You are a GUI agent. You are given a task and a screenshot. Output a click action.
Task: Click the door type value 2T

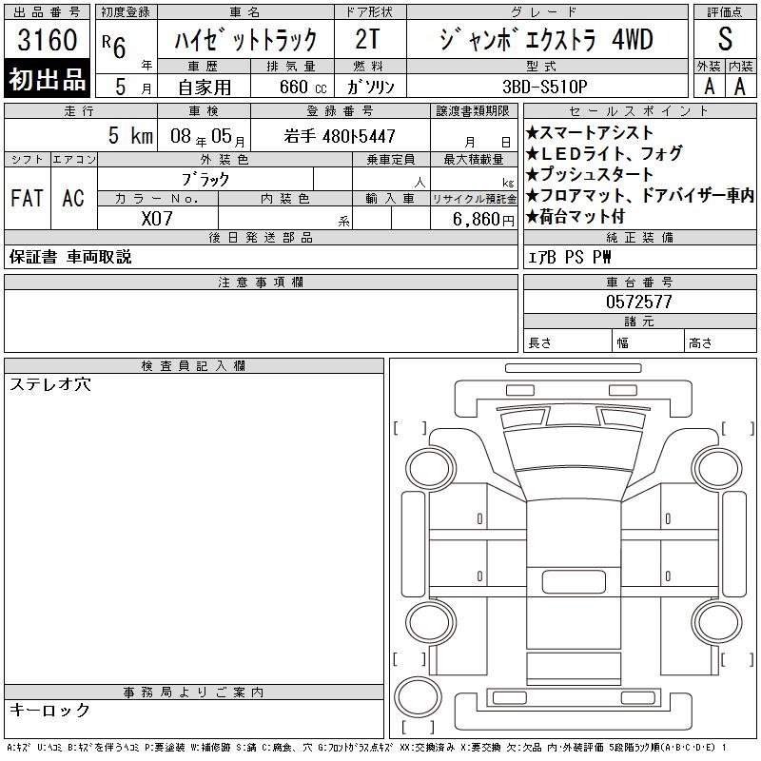[367, 39]
